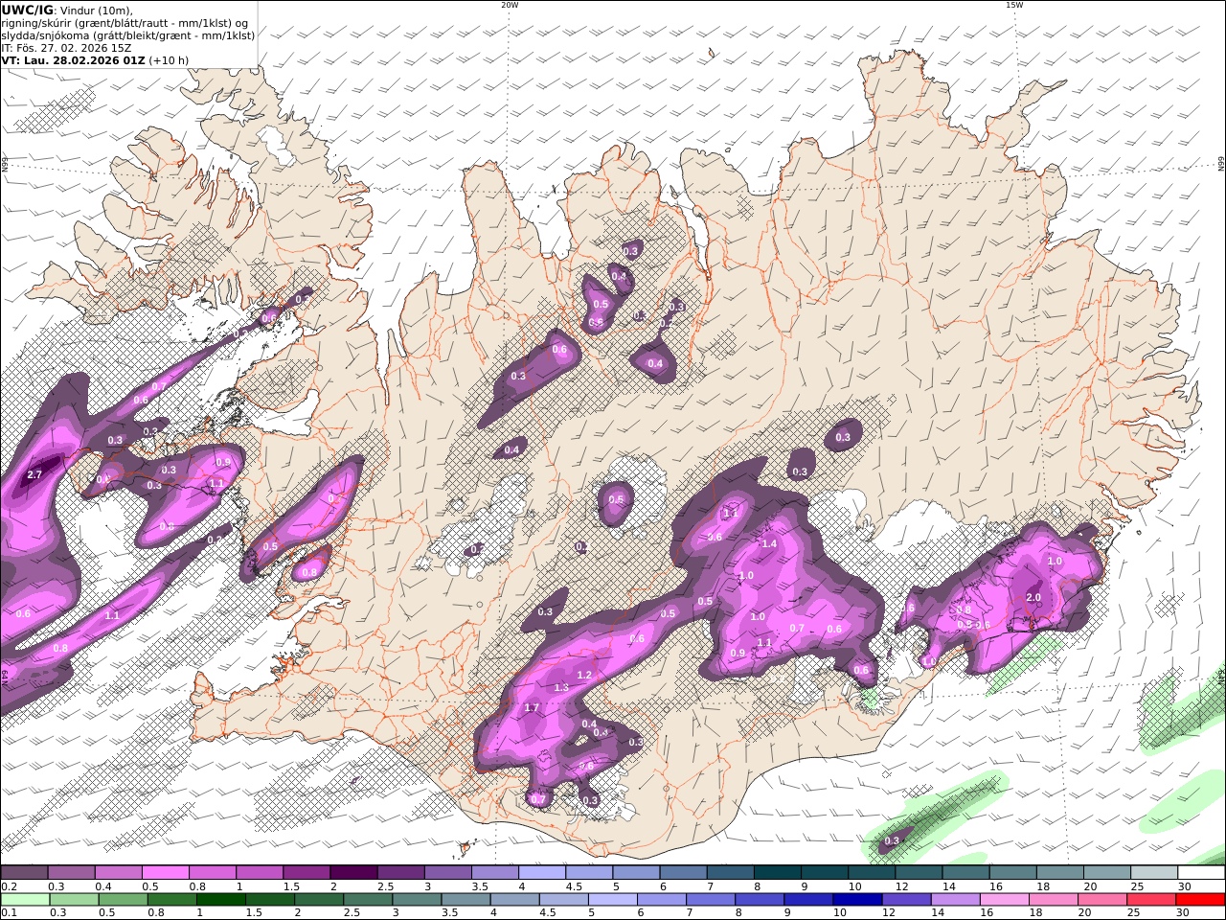Viewport: 1226px width, 920px height.
Task: Pick the darkest green 1–1.5 lower legend swatch
Action: (220, 900)
